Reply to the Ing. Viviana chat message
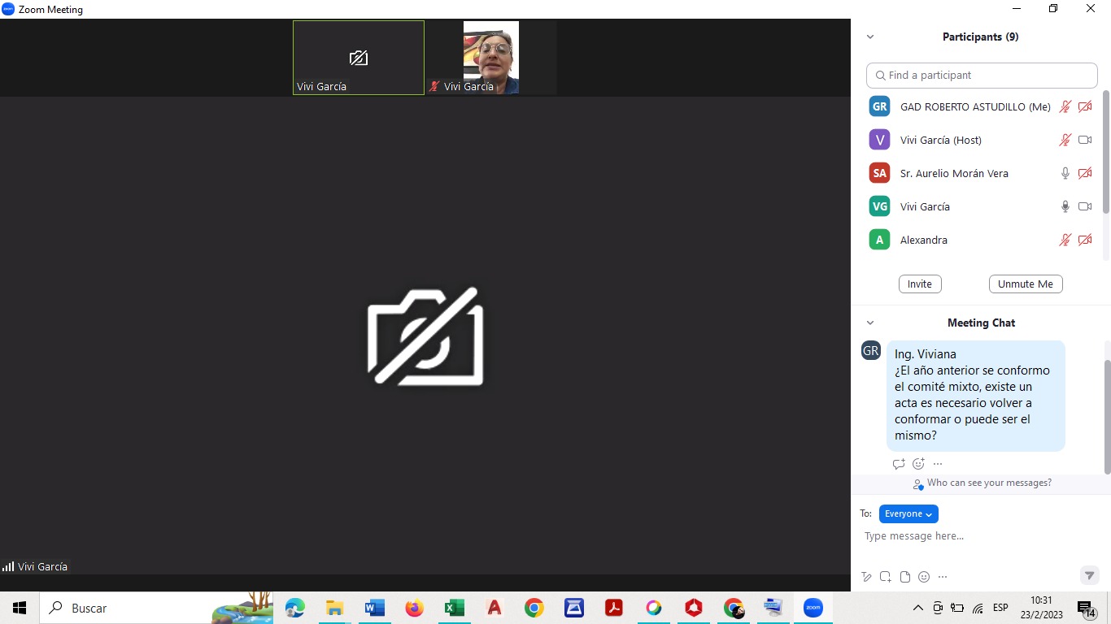The height and width of the screenshot is (624, 1111). [899, 464]
